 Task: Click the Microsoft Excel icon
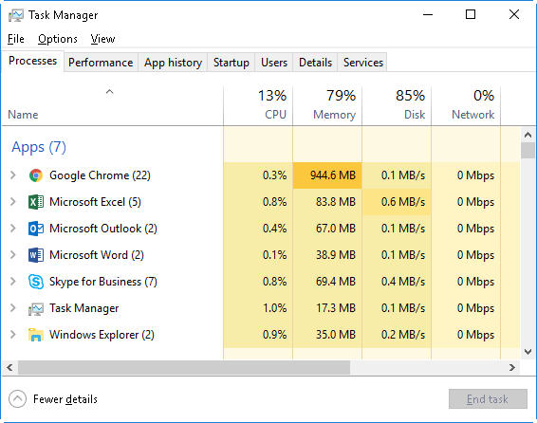point(36,202)
